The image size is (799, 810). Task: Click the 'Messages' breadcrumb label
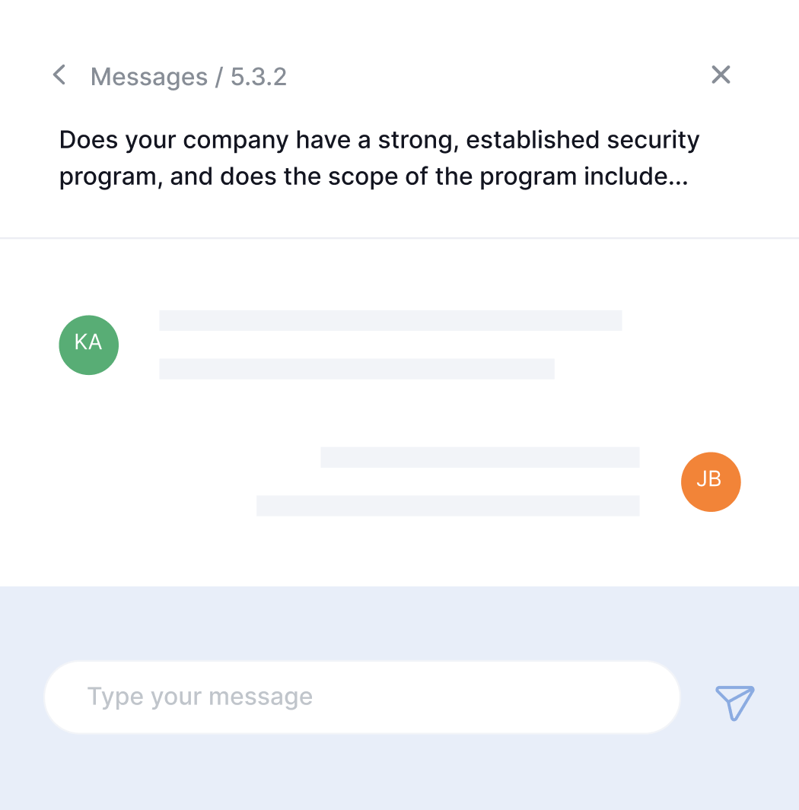point(149,77)
